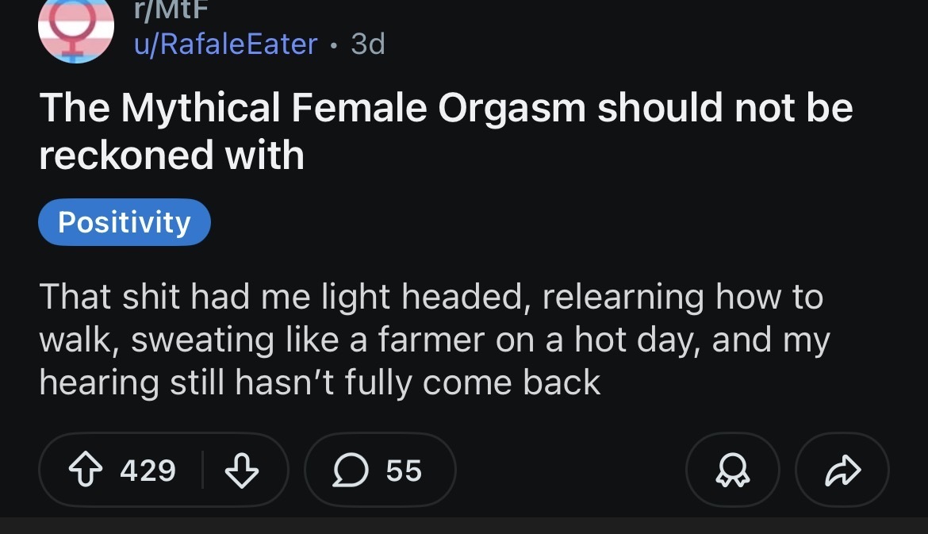Click the 429 vote score number
The image size is (928, 534).
[148, 471]
